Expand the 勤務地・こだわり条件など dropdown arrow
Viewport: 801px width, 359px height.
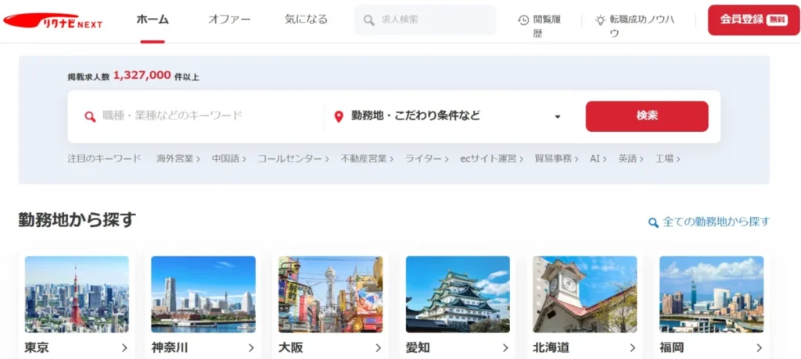point(558,117)
